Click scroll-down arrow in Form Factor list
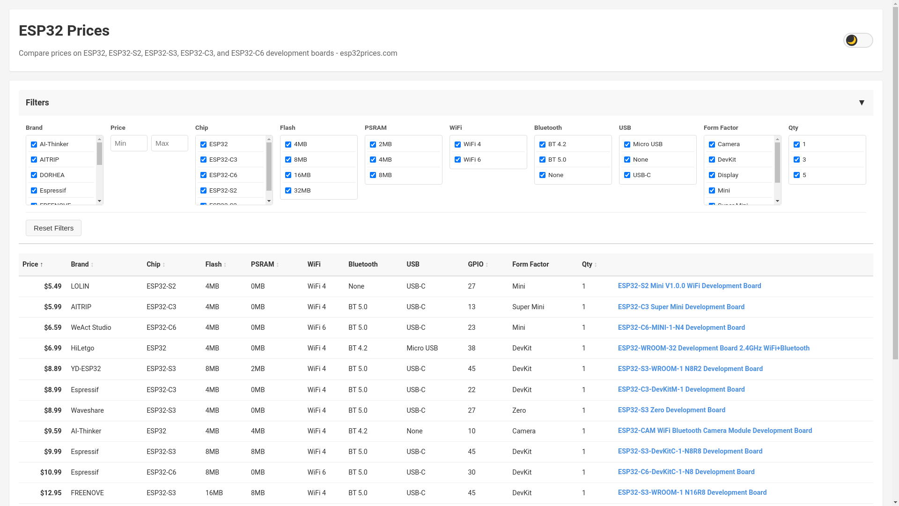 [x=777, y=201]
